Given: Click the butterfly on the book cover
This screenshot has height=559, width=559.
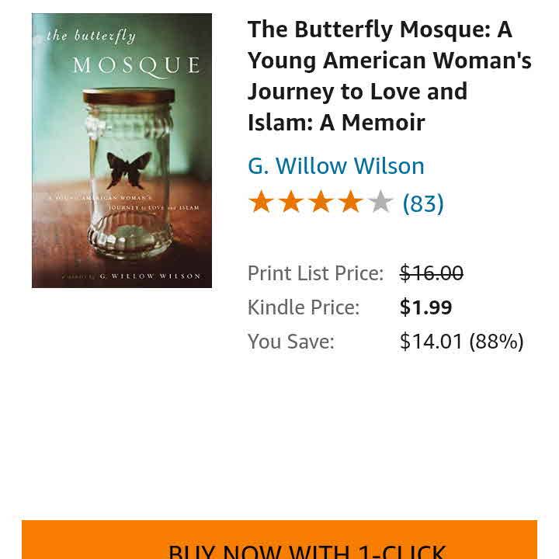Looking at the screenshot, I should coord(128,168).
